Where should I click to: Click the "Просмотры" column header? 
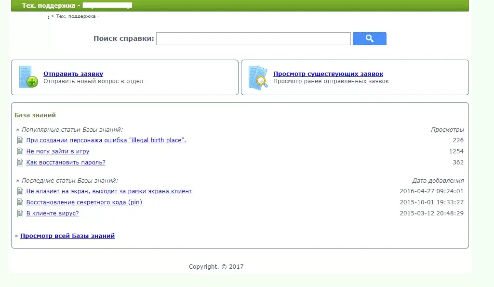tap(447, 129)
